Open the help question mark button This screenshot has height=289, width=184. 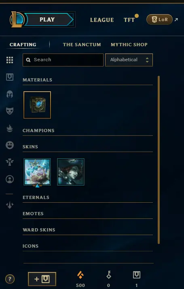[10, 279]
